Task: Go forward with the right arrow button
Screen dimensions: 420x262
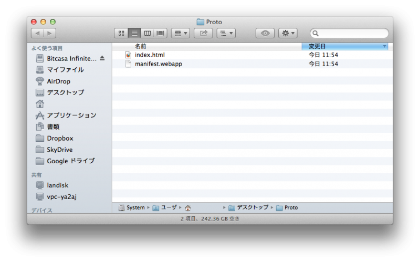Action: [x=49, y=33]
